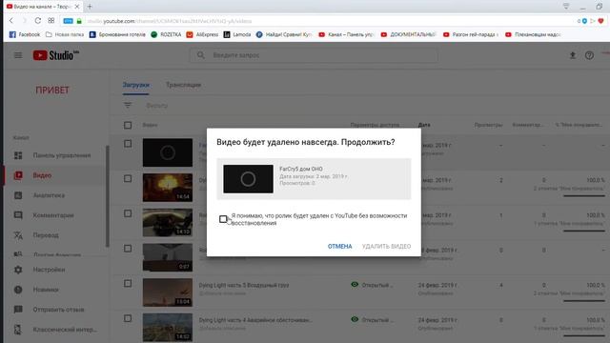Tick the confirmation checkbox about permanent deletion
The height and width of the screenshot is (343, 610).
223,219
